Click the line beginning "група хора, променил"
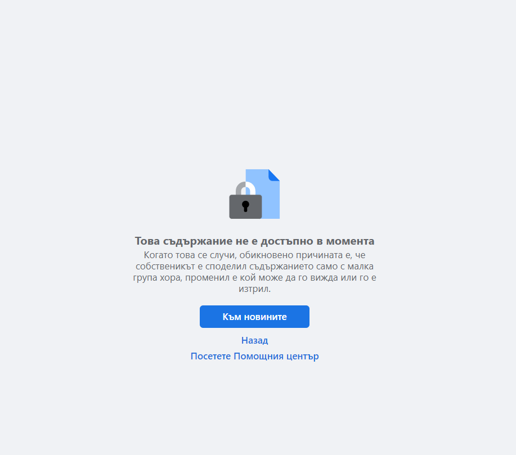The image size is (516, 455). [x=254, y=278]
